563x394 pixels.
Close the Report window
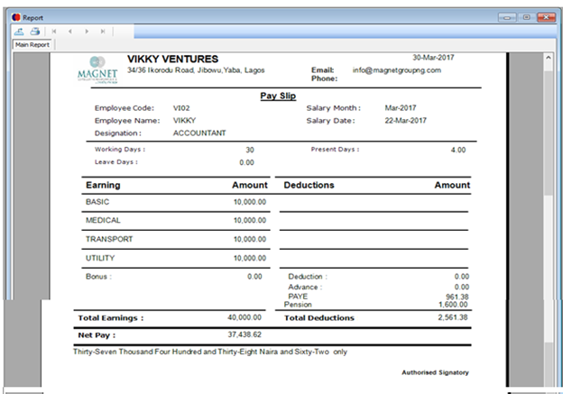pyautogui.click(x=546, y=17)
